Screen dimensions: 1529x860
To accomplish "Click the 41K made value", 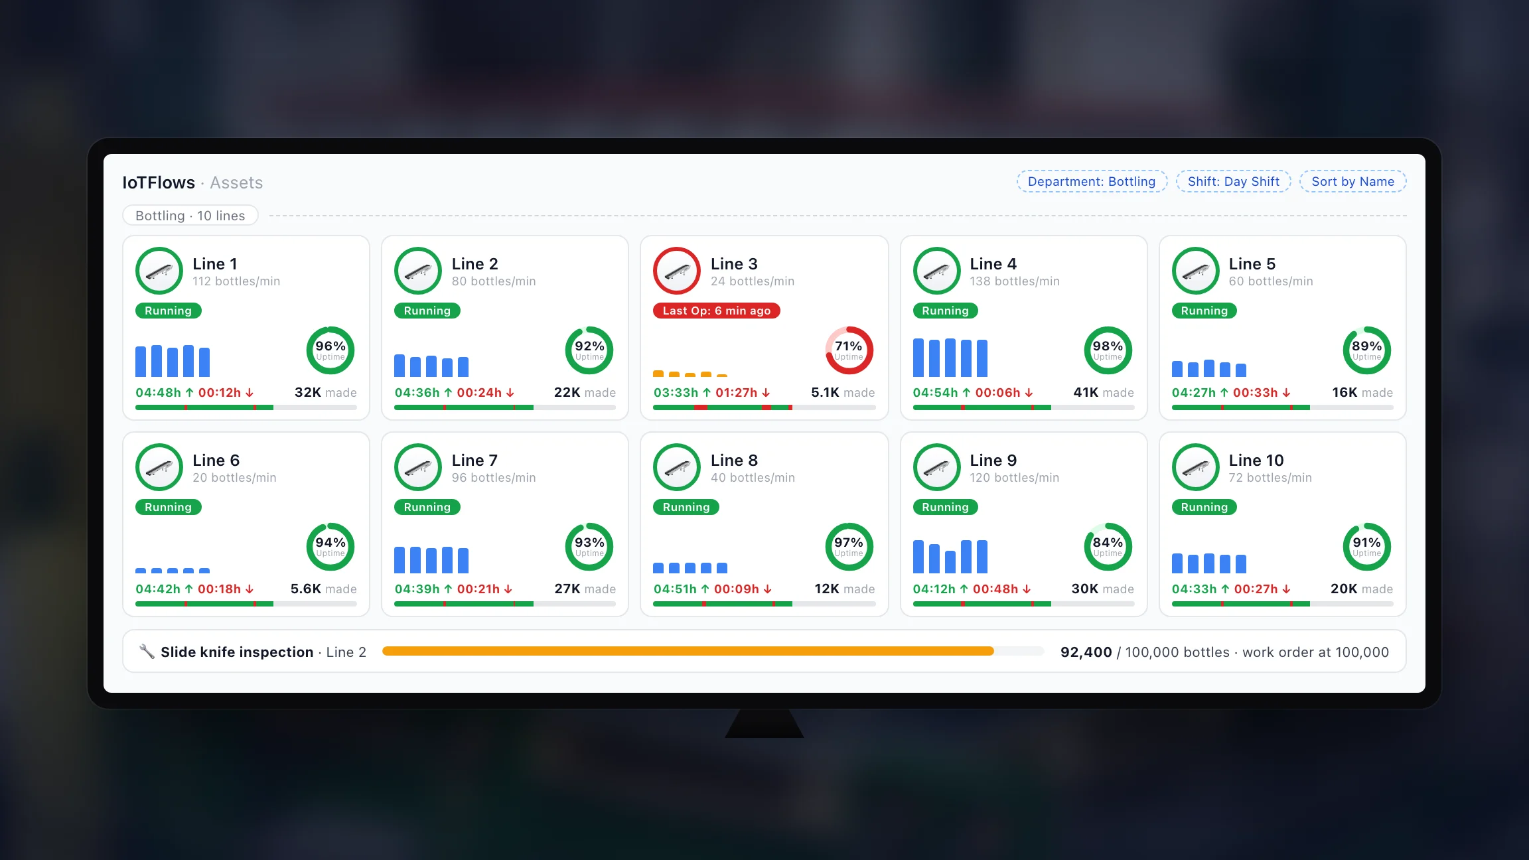I will pos(1104,392).
